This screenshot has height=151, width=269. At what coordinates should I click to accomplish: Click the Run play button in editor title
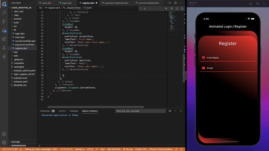(170, 3)
